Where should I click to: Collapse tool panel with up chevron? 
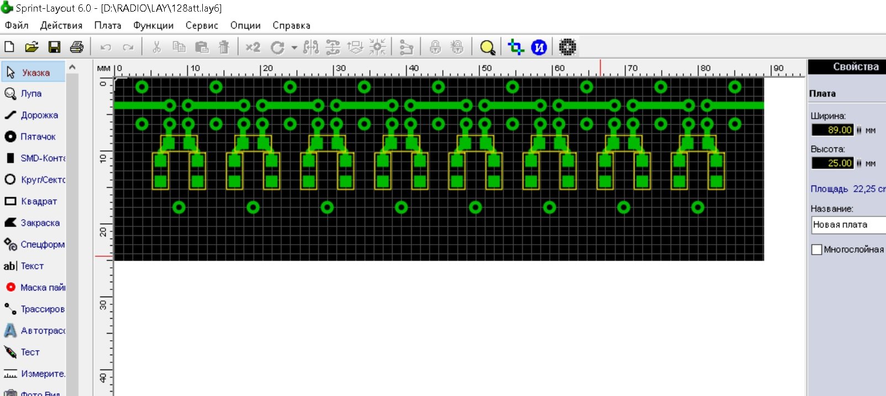point(72,67)
